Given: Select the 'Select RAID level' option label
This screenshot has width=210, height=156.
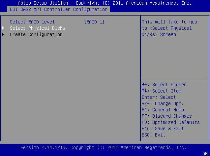Looking at the screenshot, I should [x=32, y=22].
